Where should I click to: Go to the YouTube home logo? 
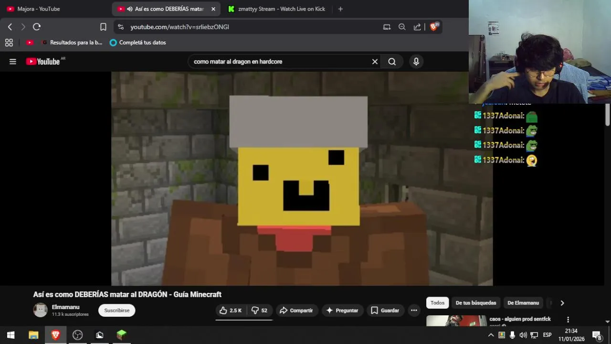pyautogui.click(x=43, y=61)
